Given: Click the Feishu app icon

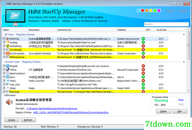Looking at the screenshot, I should 8,81.
